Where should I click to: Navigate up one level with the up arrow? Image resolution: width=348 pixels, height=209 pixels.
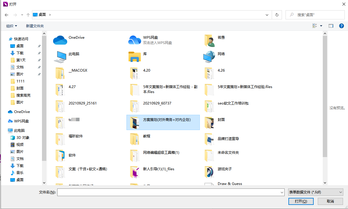pyautogui.click(x=28, y=15)
